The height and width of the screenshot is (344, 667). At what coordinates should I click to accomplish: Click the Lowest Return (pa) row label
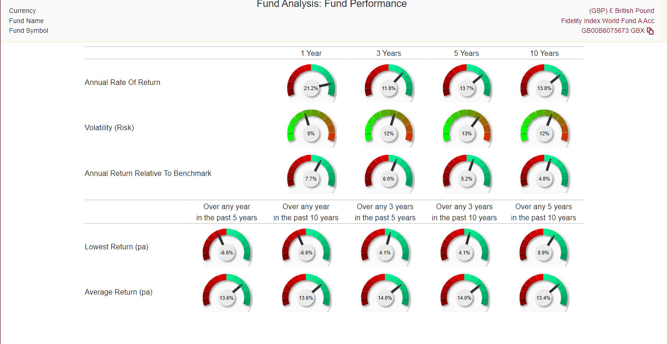pos(116,247)
